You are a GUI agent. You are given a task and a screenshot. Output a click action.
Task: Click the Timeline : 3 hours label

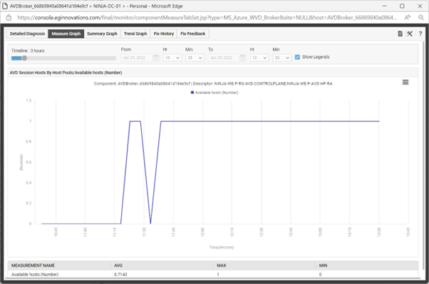pos(28,51)
